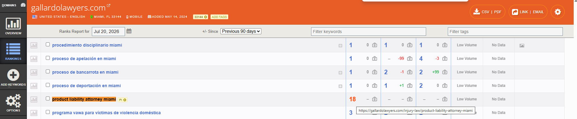The width and height of the screenshot is (577, 119).
Task: View SERP snapshot beside rank 18
Action: 375,99
